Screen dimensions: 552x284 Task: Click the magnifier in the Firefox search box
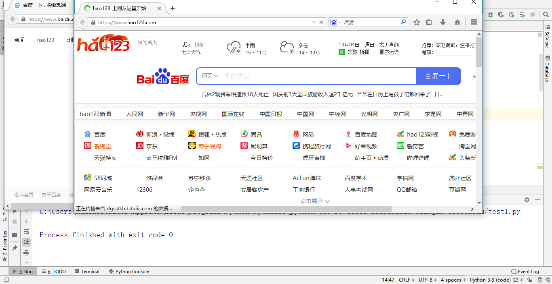403,22
